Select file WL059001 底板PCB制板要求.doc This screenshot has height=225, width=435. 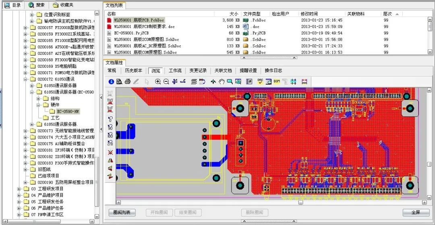pyautogui.click(x=144, y=27)
